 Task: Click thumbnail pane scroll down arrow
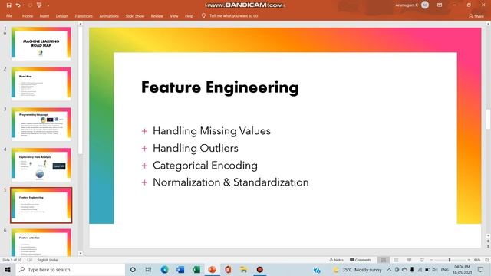pyautogui.click(x=81, y=253)
